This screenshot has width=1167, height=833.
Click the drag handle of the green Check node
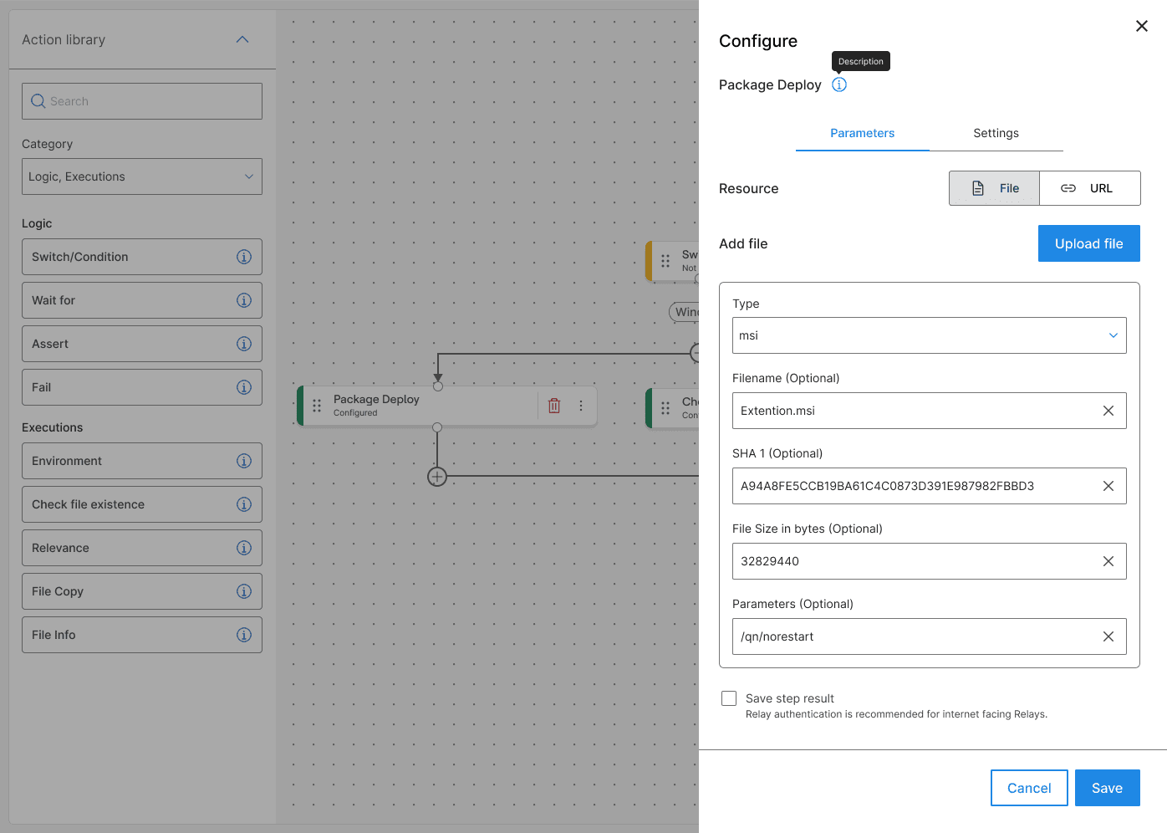(665, 408)
